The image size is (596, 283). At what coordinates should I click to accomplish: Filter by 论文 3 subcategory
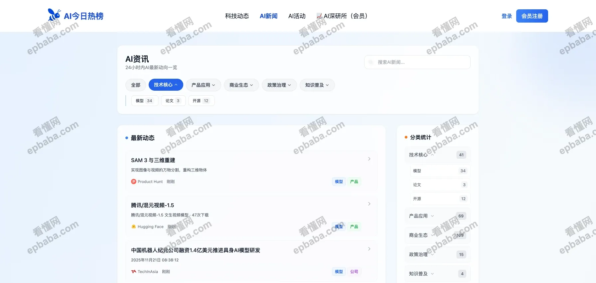tap(173, 101)
